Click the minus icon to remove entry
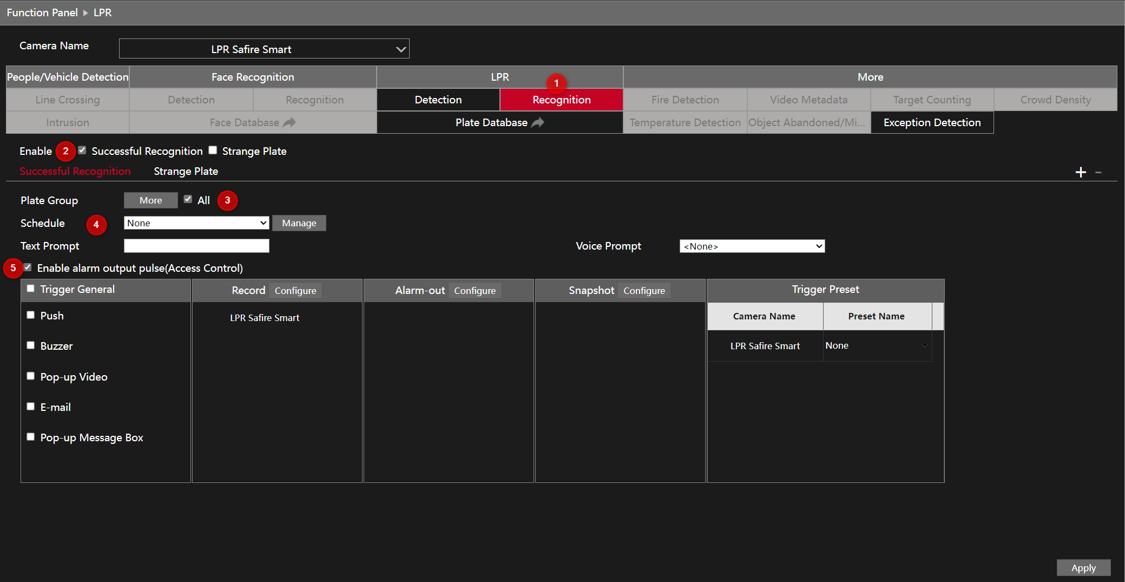This screenshot has height=582, width=1125. (x=1099, y=172)
